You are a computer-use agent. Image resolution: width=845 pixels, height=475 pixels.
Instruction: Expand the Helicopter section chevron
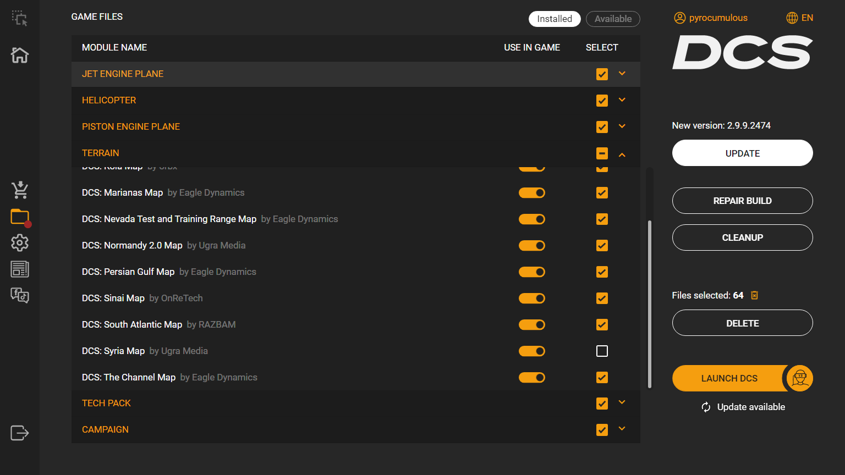tap(622, 100)
